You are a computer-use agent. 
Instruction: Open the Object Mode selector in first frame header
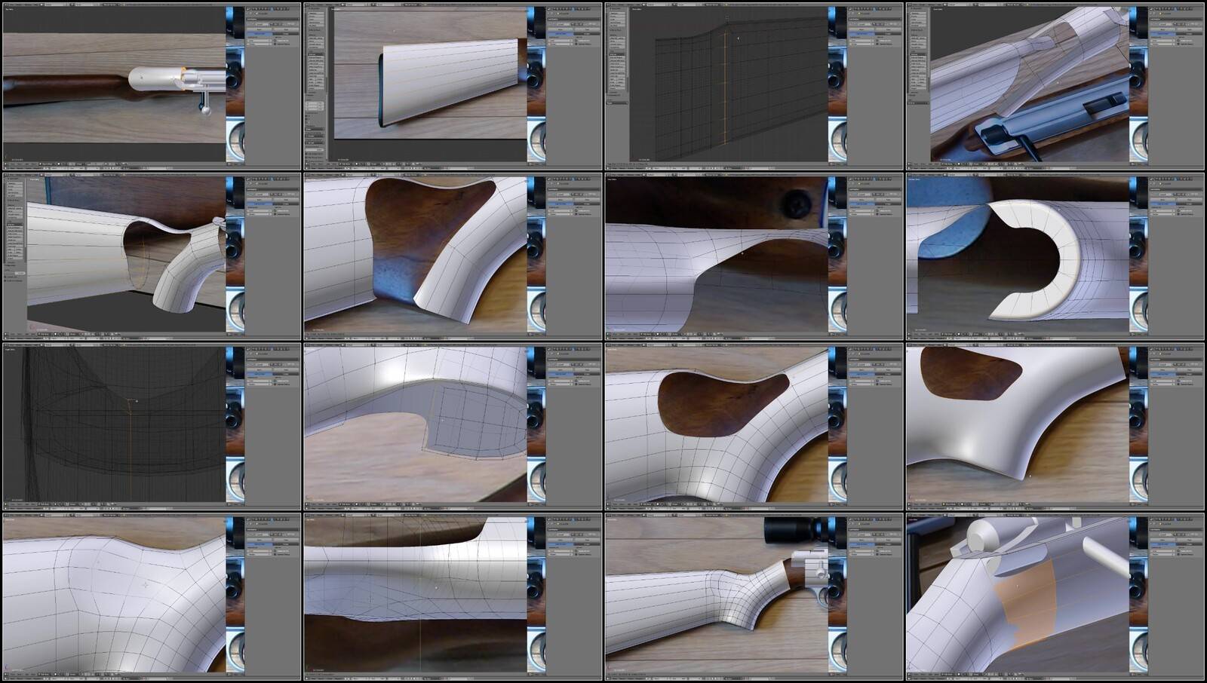click(46, 164)
